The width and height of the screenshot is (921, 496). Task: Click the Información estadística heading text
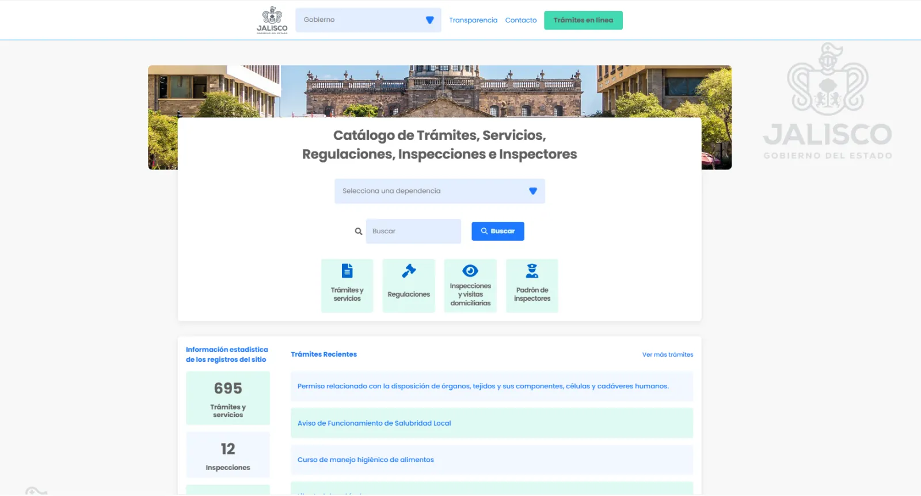[x=227, y=354]
